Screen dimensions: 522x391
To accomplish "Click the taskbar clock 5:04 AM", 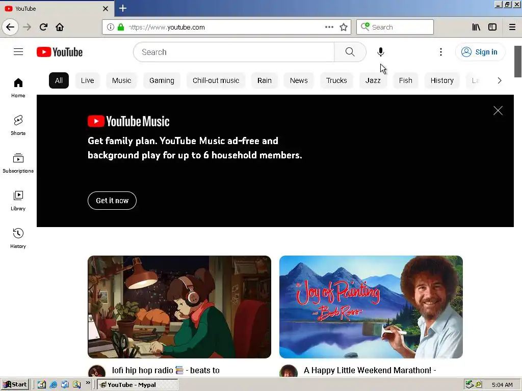I will pyautogui.click(x=502, y=385).
